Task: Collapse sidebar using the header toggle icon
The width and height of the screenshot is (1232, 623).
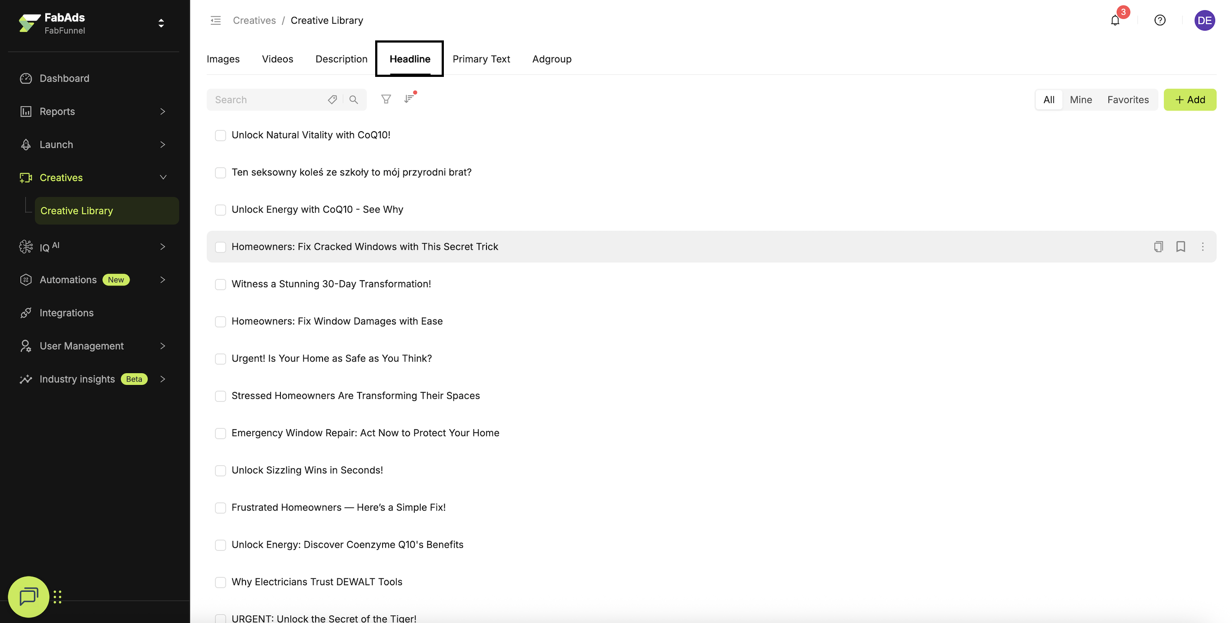Action: click(216, 20)
